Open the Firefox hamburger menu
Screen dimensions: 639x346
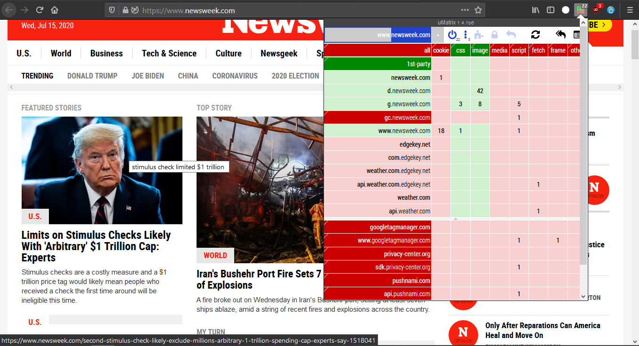(x=630, y=10)
